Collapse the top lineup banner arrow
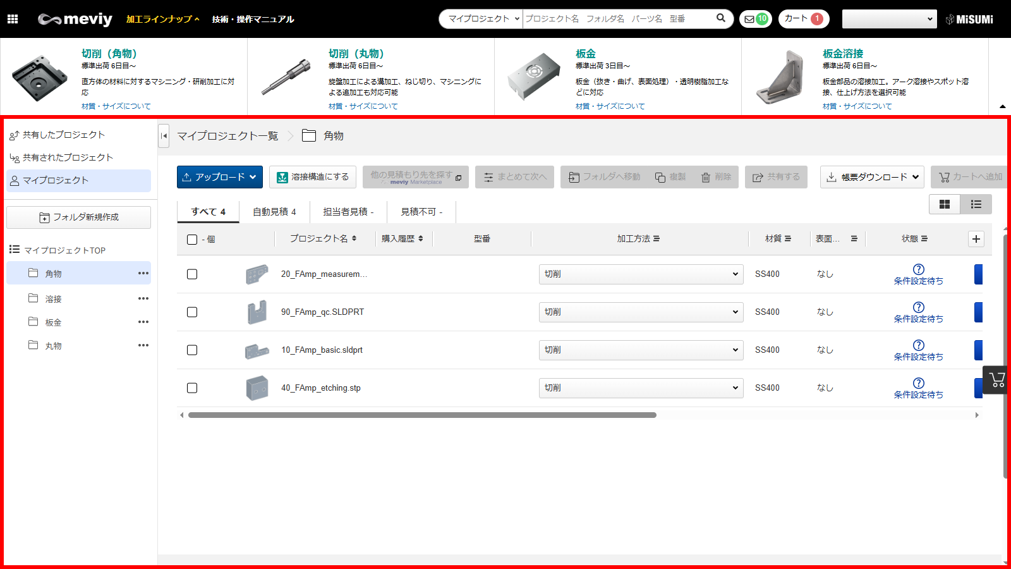The width and height of the screenshot is (1011, 569). pyautogui.click(x=1002, y=106)
